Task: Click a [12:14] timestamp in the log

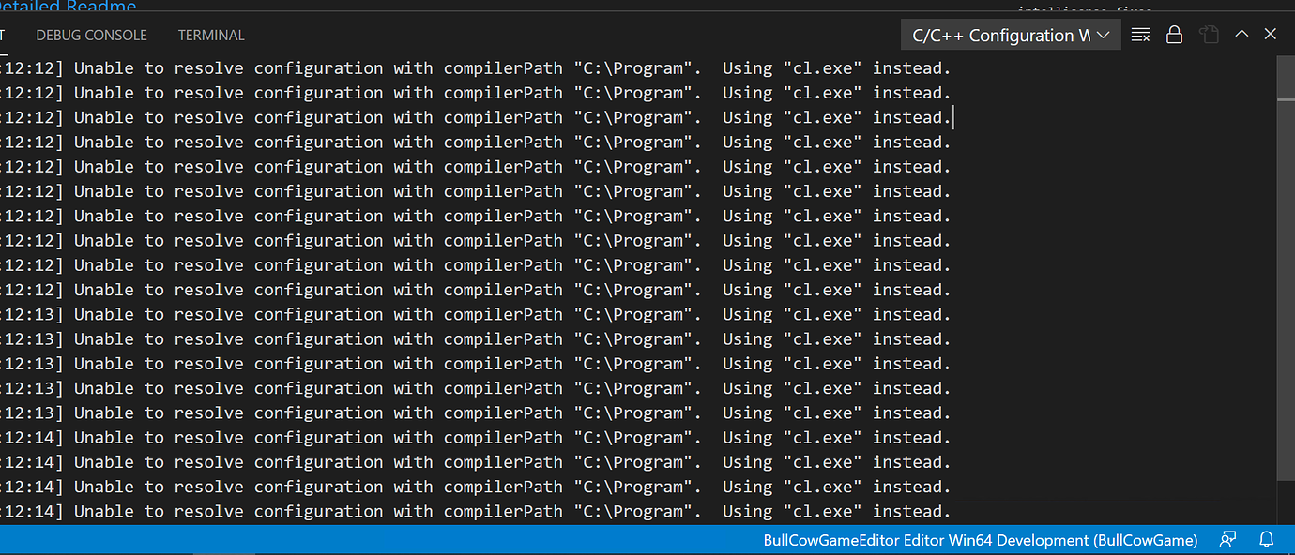Action: coord(30,461)
